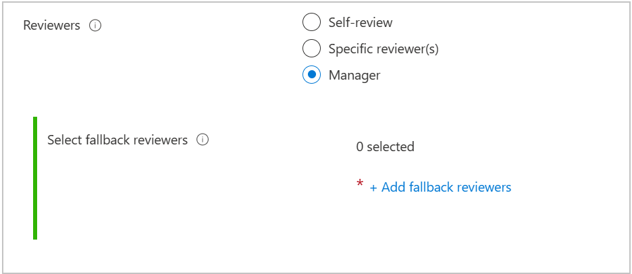Choose the Specific reviewer(s) radio option
The width and height of the screenshot is (632, 274).
(311, 49)
